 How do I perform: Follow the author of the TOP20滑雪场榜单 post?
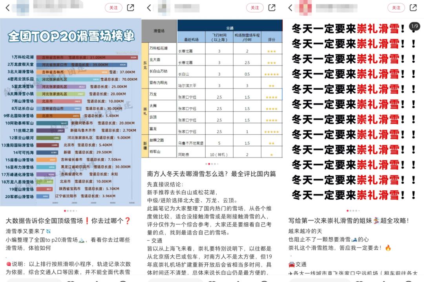click(113, 8)
